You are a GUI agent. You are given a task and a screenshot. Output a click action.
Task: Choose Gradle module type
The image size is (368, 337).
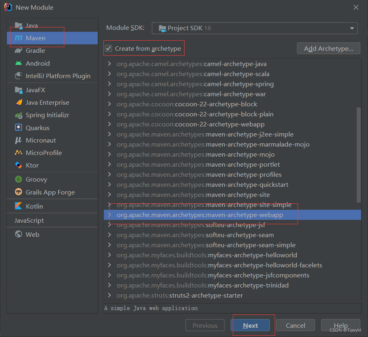(52, 50)
